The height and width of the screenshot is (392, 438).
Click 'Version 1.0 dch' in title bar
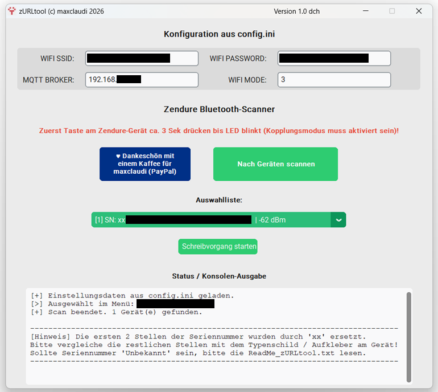(297, 11)
